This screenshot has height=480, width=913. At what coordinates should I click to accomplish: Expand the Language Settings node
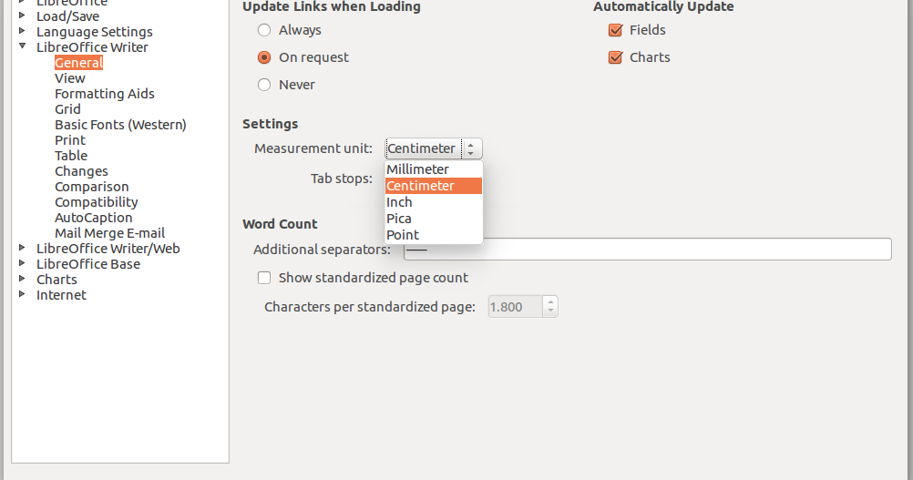[22, 31]
